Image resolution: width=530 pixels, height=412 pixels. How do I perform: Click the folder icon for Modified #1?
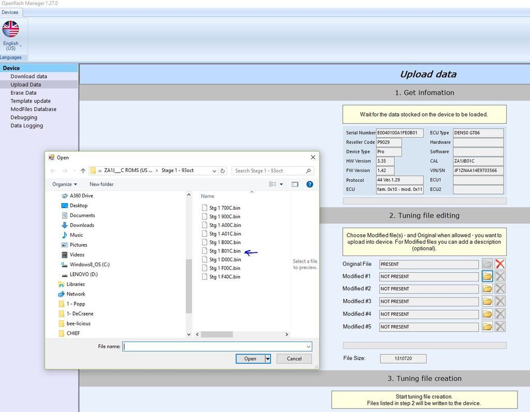[487, 276]
